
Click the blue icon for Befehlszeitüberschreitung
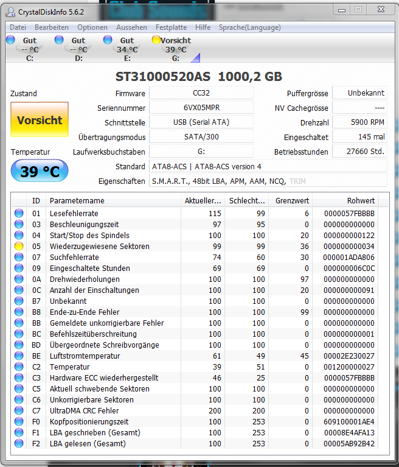[19, 334]
